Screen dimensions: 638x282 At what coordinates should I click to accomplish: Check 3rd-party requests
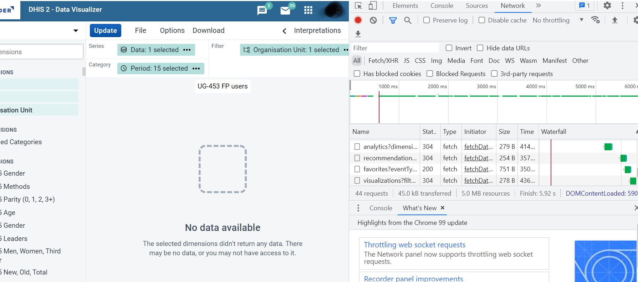(x=494, y=74)
